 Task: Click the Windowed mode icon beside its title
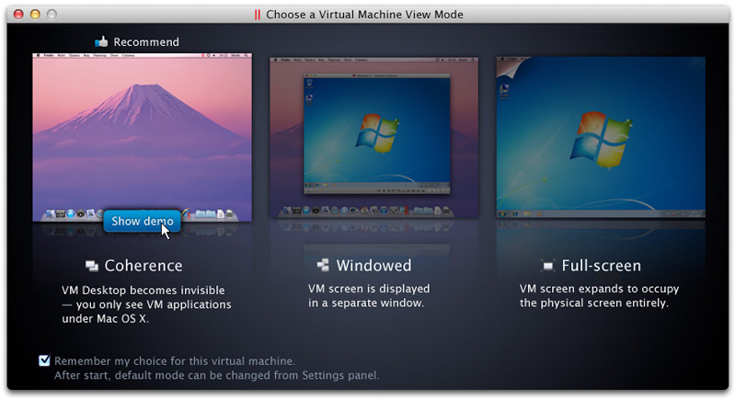[x=322, y=266]
